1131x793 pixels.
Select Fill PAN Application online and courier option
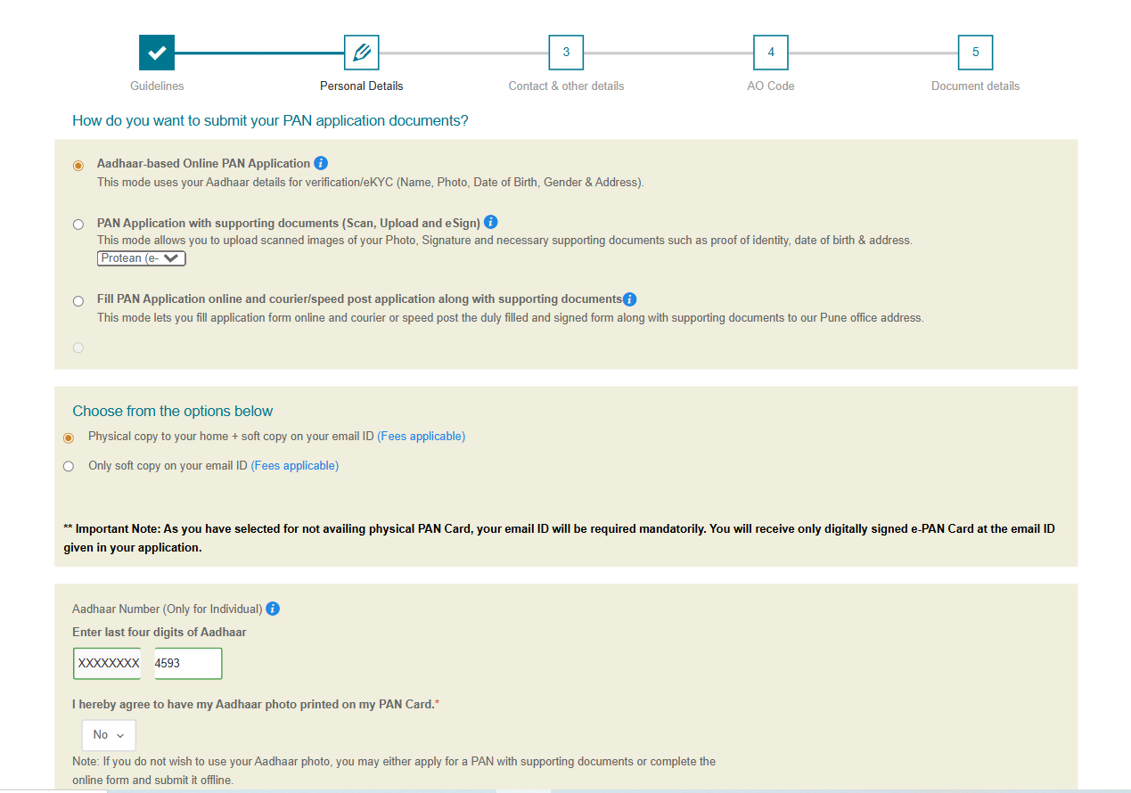coord(78,301)
